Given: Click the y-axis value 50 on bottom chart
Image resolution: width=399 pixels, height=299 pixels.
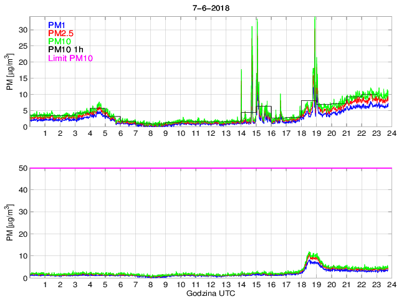Looking at the screenshot, I should tap(23, 168).
